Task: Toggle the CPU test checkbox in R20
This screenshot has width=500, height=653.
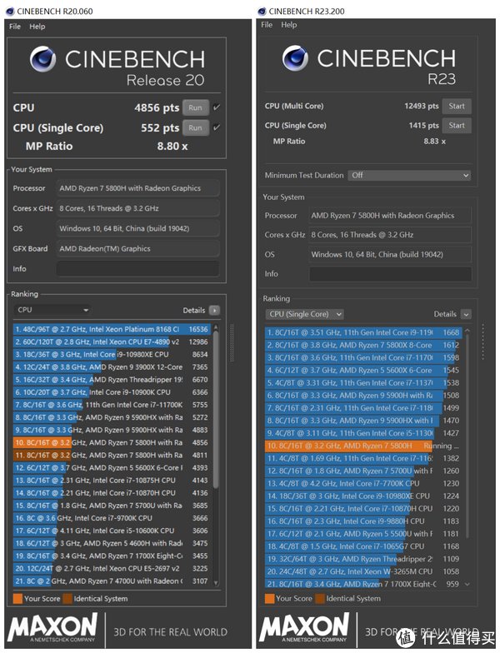Action: [217, 107]
